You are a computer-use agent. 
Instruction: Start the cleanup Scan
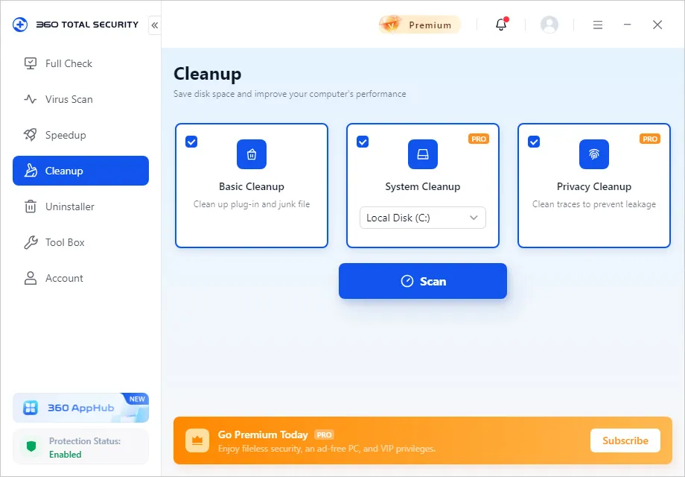point(423,281)
